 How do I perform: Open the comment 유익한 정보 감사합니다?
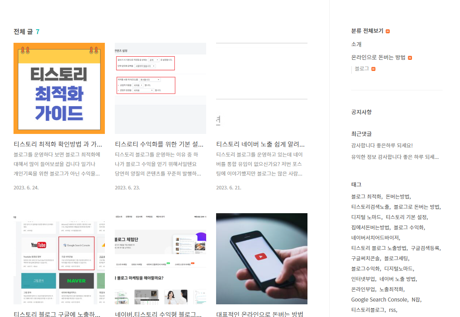pyautogui.click(x=395, y=157)
